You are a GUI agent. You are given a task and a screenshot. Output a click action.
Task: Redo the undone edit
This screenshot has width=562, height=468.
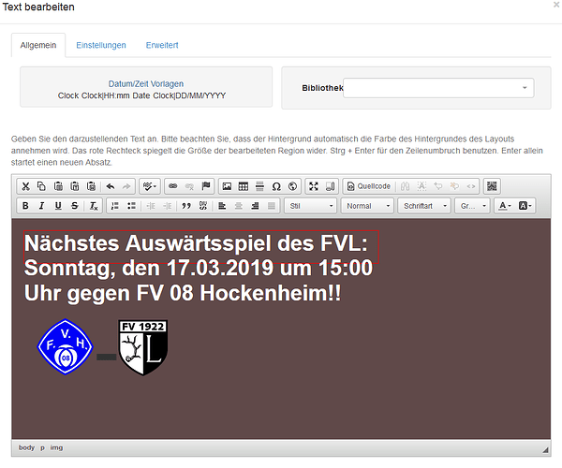click(x=126, y=186)
